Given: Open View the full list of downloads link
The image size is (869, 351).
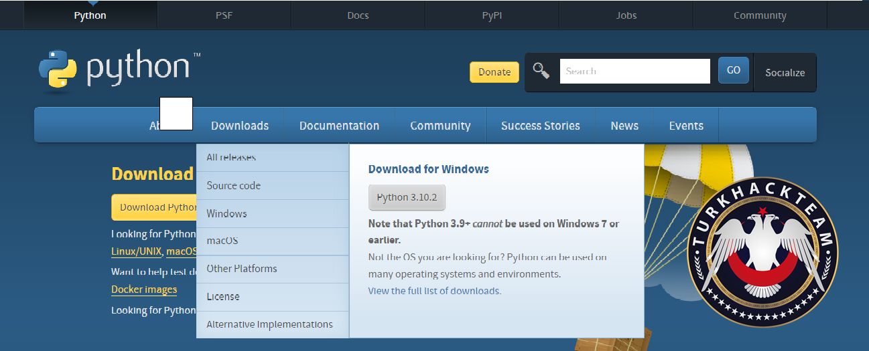Looking at the screenshot, I should 435,291.
